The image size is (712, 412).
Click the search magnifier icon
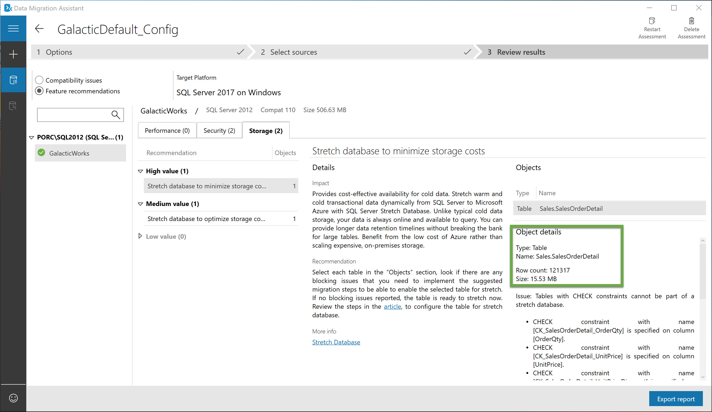[116, 115]
